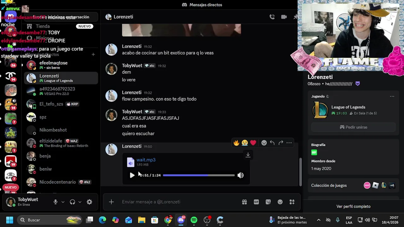Expand microphone input options arrow
This screenshot has width=404, height=227.
pyautogui.click(x=63, y=202)
